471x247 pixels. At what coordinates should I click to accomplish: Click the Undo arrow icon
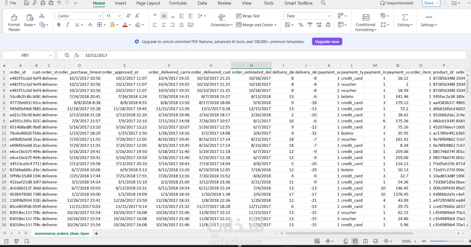point(59,3)
